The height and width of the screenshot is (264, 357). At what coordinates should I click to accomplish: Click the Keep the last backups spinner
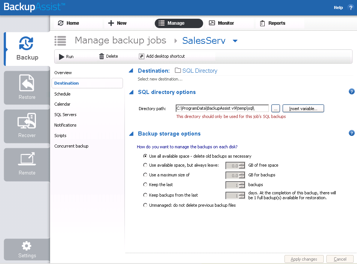click(x=235, y=185)
